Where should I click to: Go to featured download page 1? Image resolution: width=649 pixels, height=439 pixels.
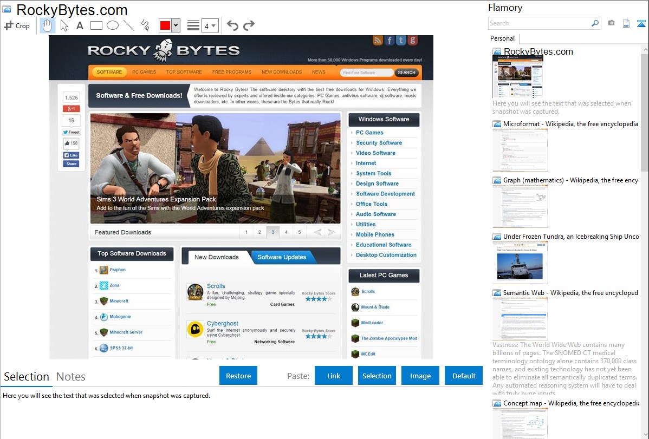(246, 232)
